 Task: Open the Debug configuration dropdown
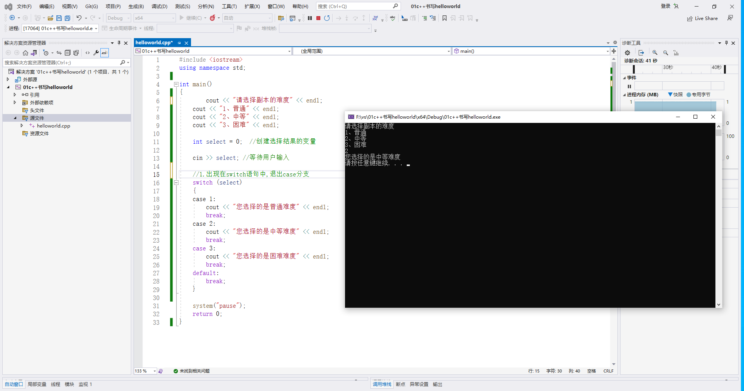(x=118, y=18)
